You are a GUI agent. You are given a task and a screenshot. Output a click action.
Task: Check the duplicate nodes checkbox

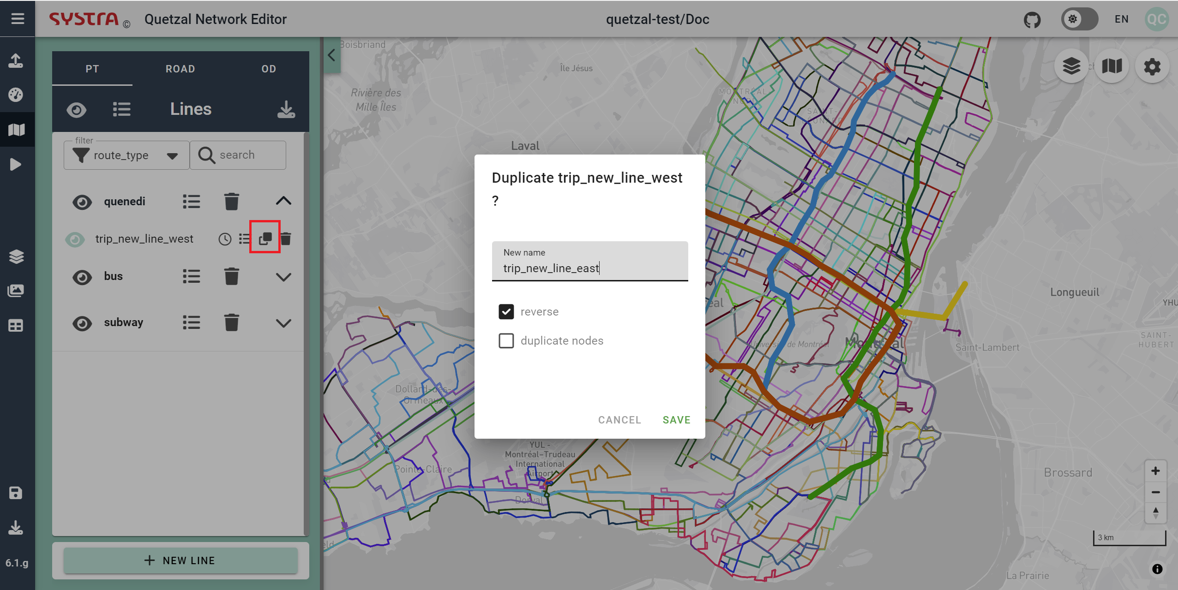(x=506, y=341)
